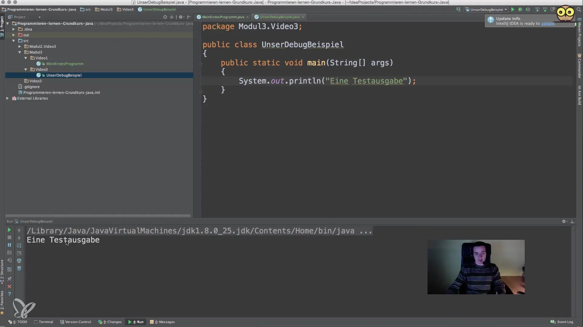Rerun the program in the Run panel
The image size is (583, 327).
tap(9, 230)
